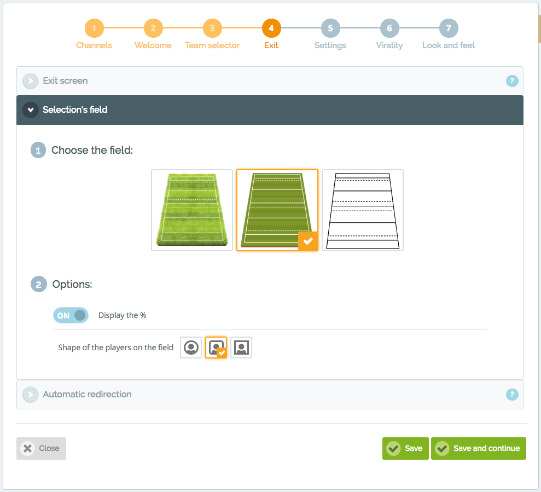The height and width of the screenshot is (492, 541).
Task: Open the Virality step label
Action: point(389,45)
